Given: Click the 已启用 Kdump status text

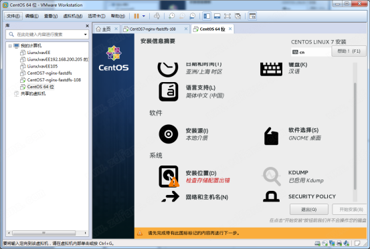Looking at the screenshot, I should [306, 180].
